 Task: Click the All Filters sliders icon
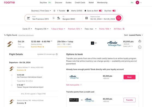[124, 29]
